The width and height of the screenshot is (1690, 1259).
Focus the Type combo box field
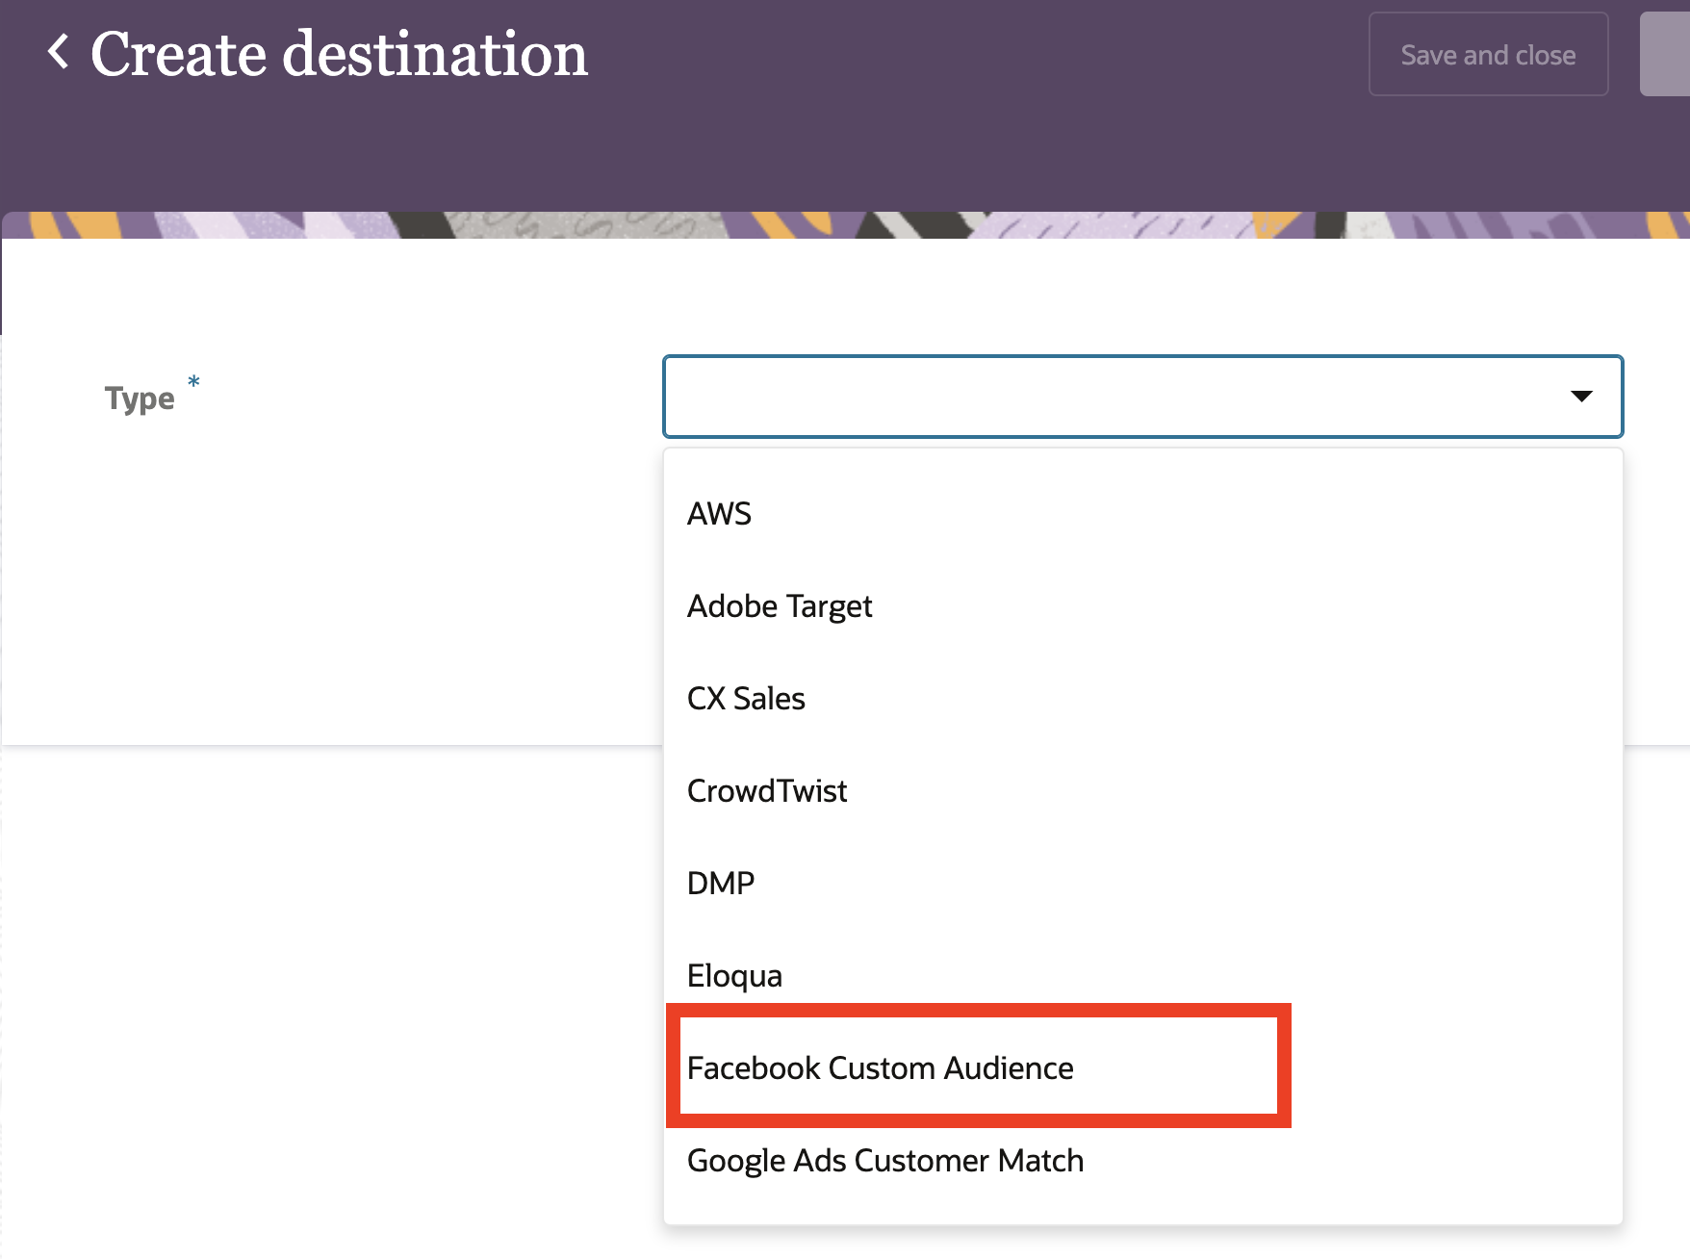click(x=1142, y=397)
